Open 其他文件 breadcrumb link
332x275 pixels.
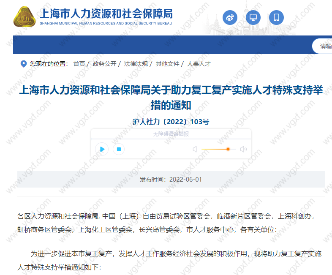pyautogui.click(x=167, y=64)
